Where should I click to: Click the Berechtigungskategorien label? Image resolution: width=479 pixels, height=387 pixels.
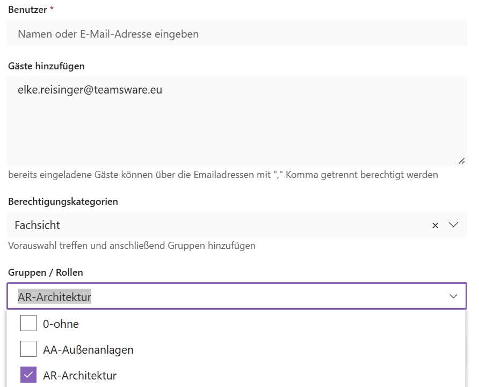pyautogui.click(x=63, y=202)
